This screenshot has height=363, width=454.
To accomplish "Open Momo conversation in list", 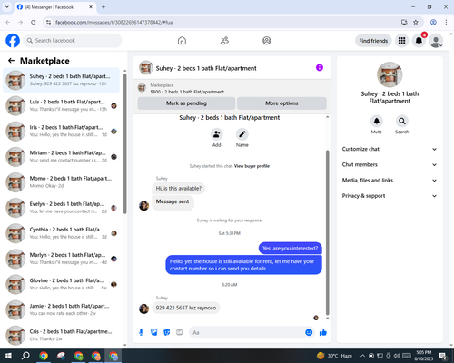I will pos(62,182).
